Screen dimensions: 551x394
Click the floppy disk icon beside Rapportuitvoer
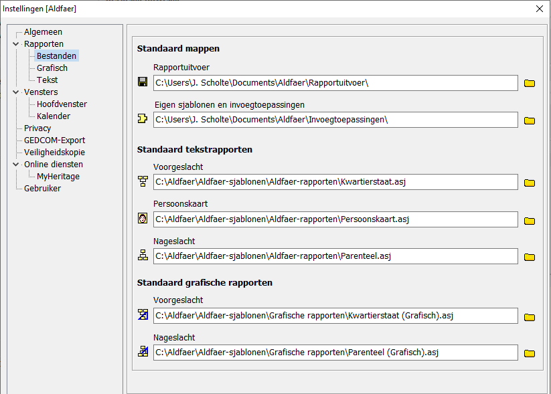(142, 82)
